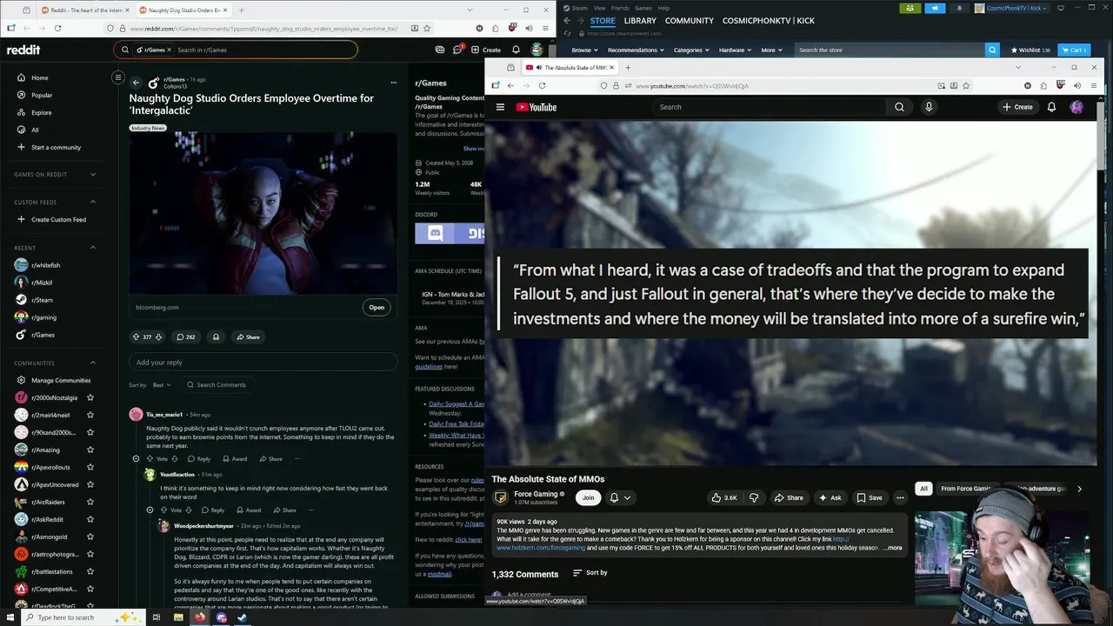Toggle favorite star for r/ApexUncovered

click(90, 484)
